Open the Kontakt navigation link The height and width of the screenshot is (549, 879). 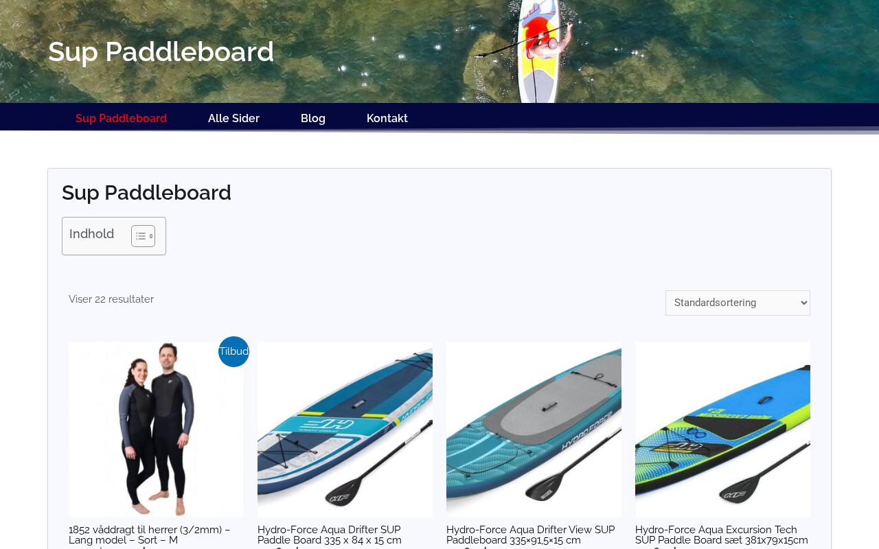pos(387,118)
